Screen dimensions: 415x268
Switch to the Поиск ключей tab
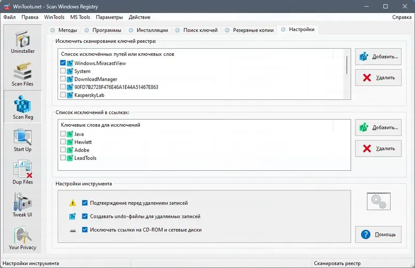click(x=197, y=30)
